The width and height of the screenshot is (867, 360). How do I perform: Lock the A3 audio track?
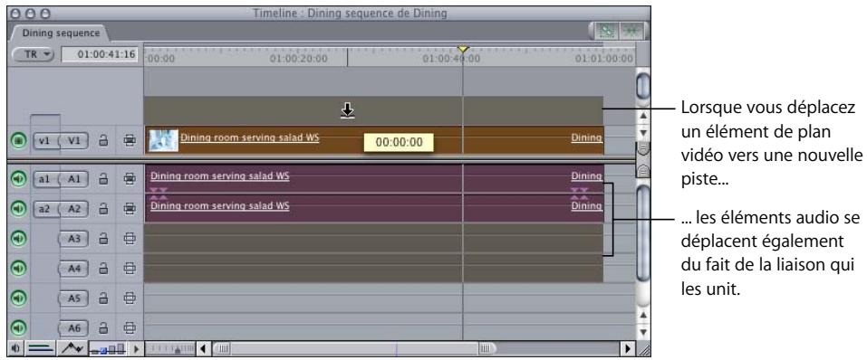tap(103, 239)
